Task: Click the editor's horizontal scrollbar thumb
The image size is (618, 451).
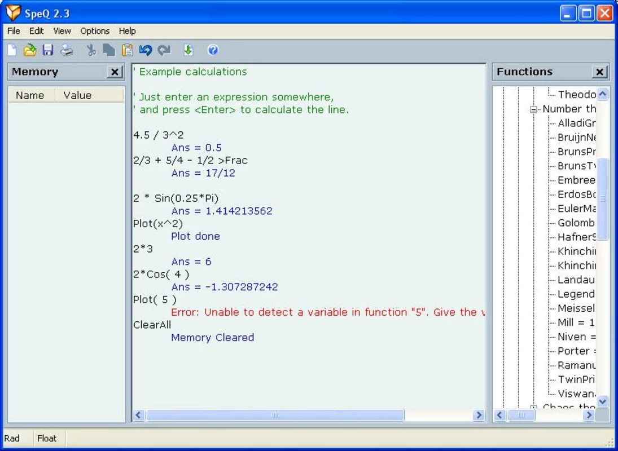Action: pyautogui.click(x=275, y=415)
